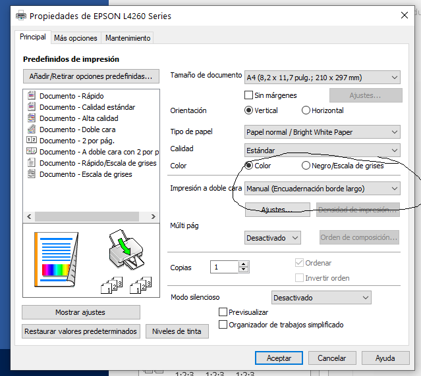Screen dimensions: 421x376
Task: Open the Tamaño de documento dropdown
Action: (322, 77)
